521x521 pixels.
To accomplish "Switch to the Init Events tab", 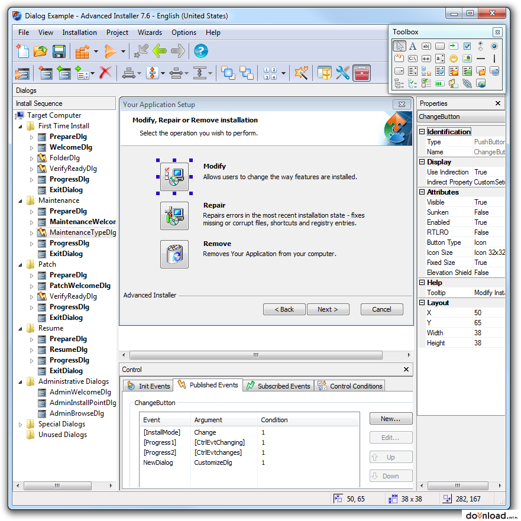I will [x=148, y=386].
